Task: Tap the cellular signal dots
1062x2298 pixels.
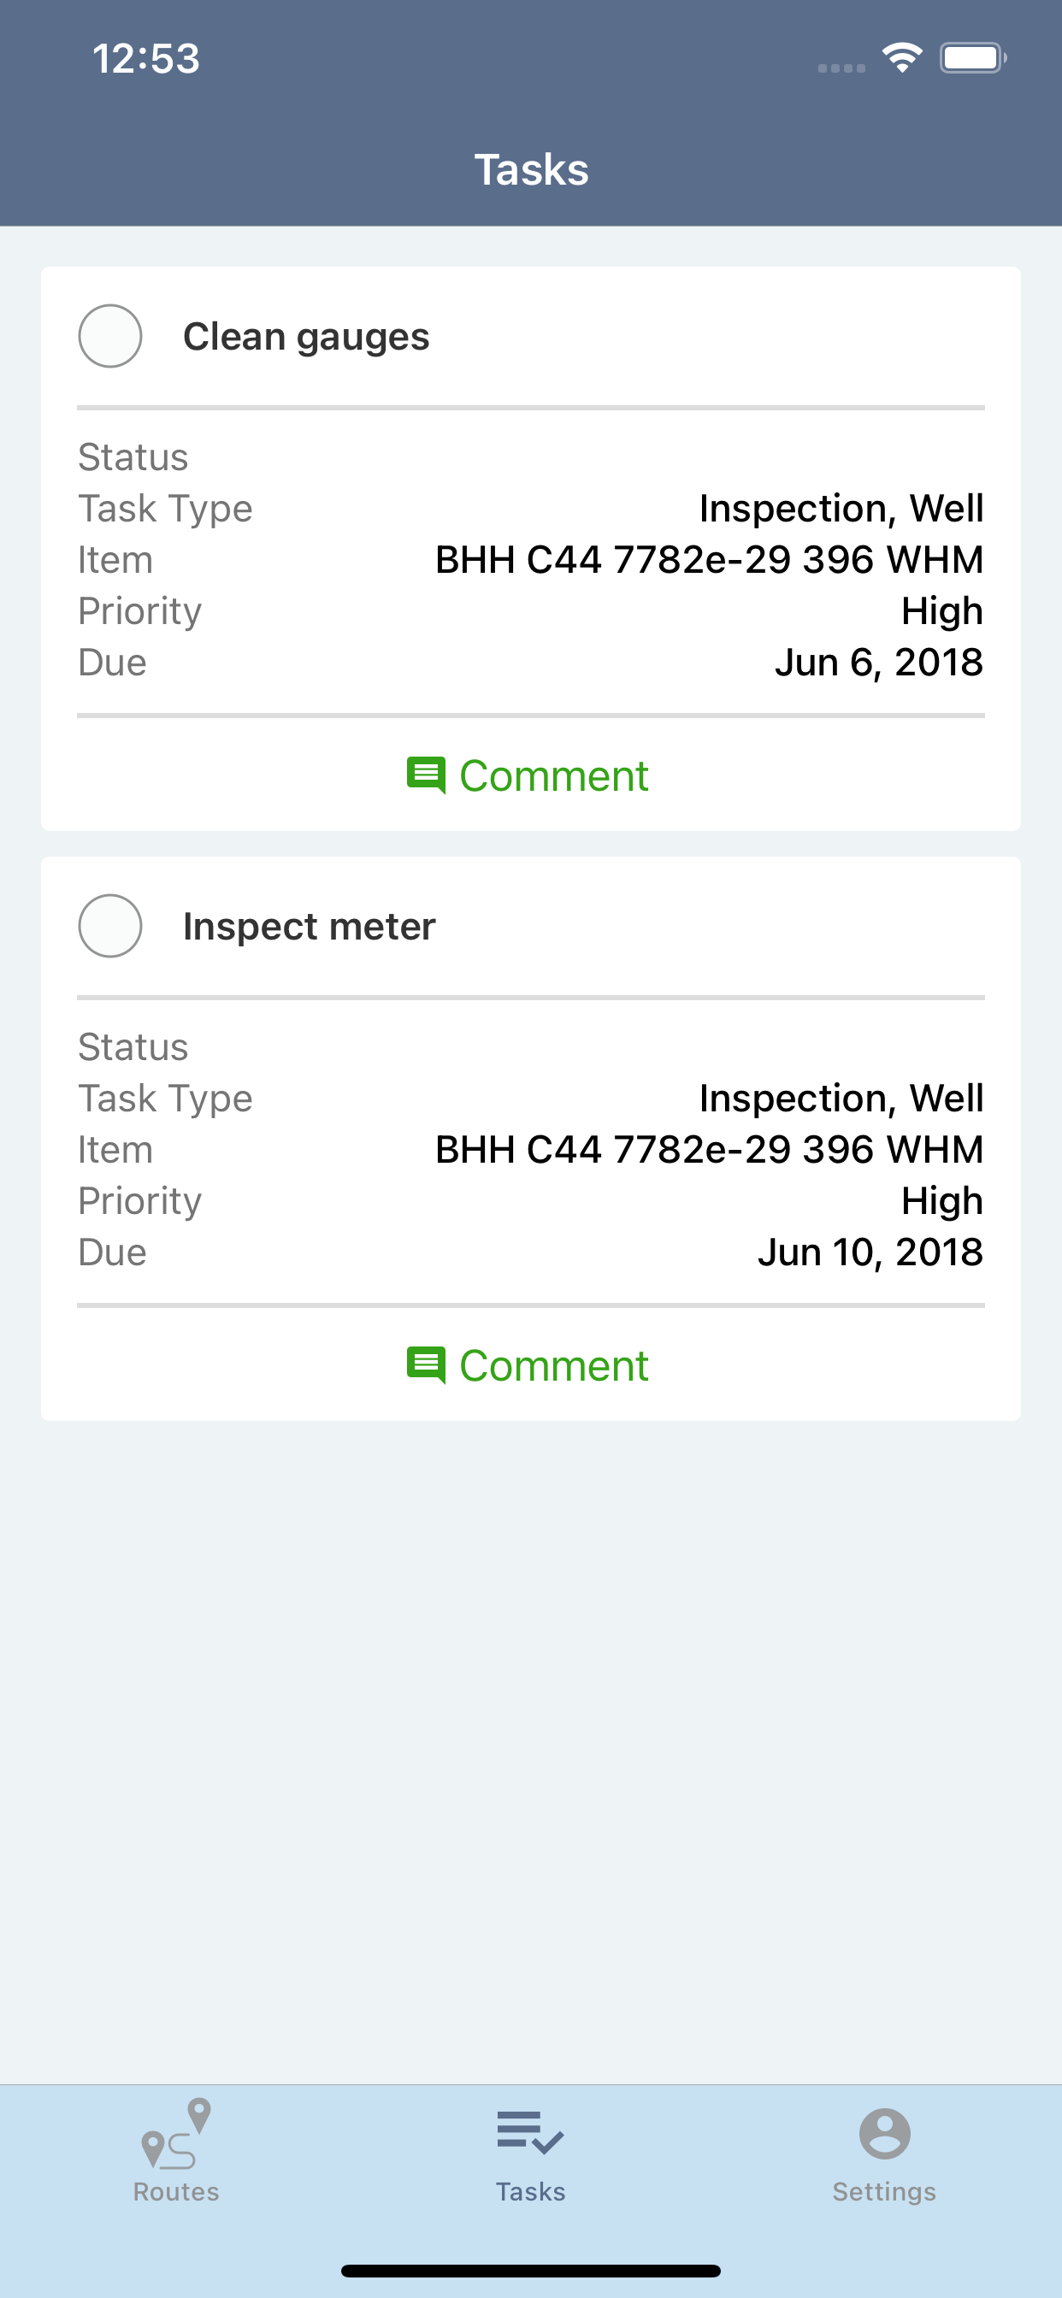Action: tap(841, 68)
